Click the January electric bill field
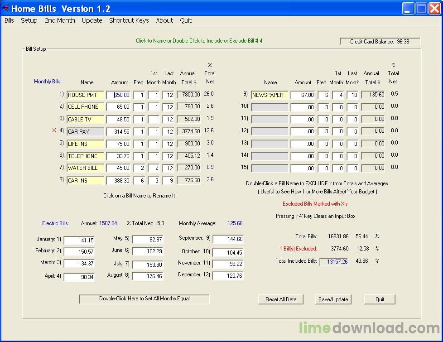This screenshot has height=342, width=443. tap(79, 241)
